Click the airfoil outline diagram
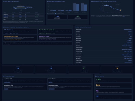Screen dimensions: 135x101 pyautogui.click(x=21, y=8)
